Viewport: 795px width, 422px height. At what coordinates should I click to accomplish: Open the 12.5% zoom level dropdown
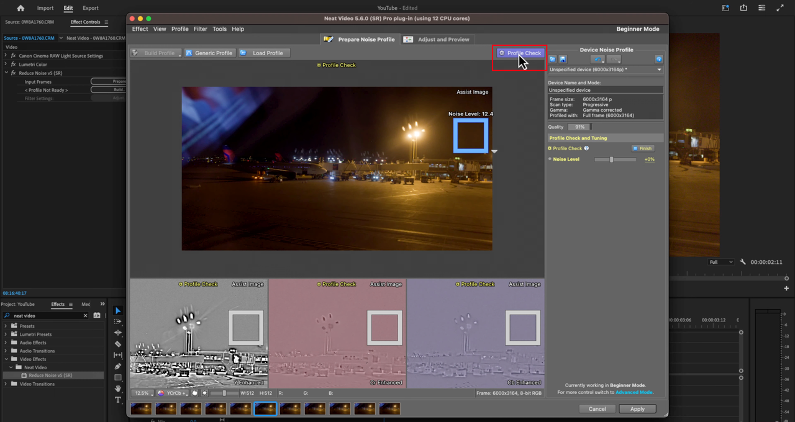coord(143,393)
